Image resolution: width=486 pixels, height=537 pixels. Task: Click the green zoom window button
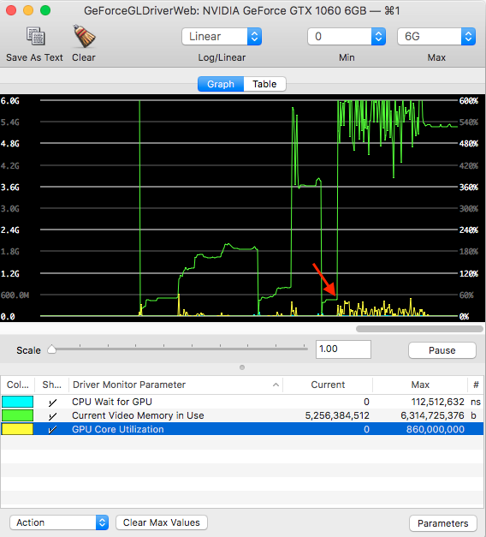coord(45,10)
